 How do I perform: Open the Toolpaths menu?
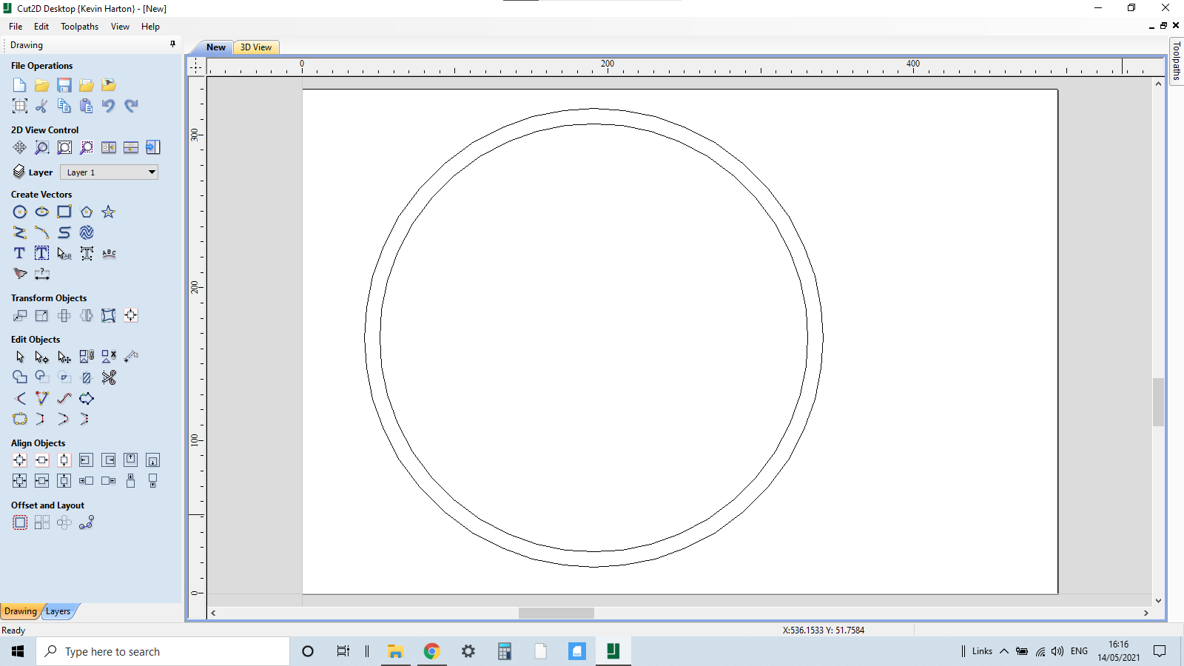tap(79, 26)
